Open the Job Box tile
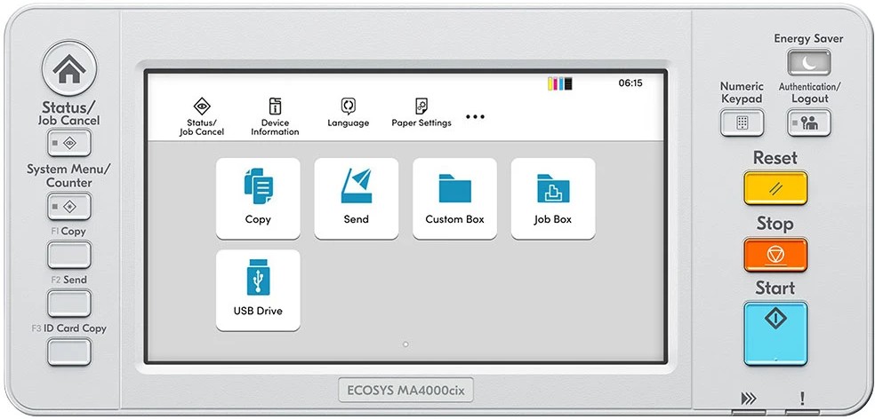 552,198
